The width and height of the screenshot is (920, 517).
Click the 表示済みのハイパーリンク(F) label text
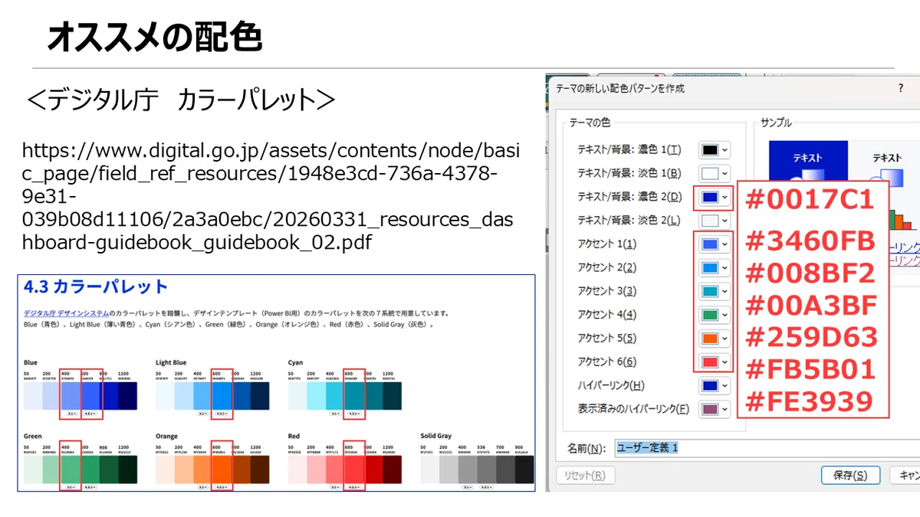pos(633,409)
